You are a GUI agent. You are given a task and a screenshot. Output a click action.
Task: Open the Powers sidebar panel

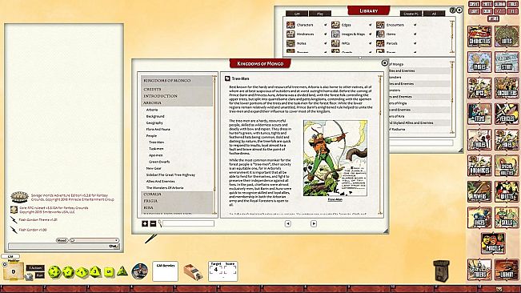(479, 191)
